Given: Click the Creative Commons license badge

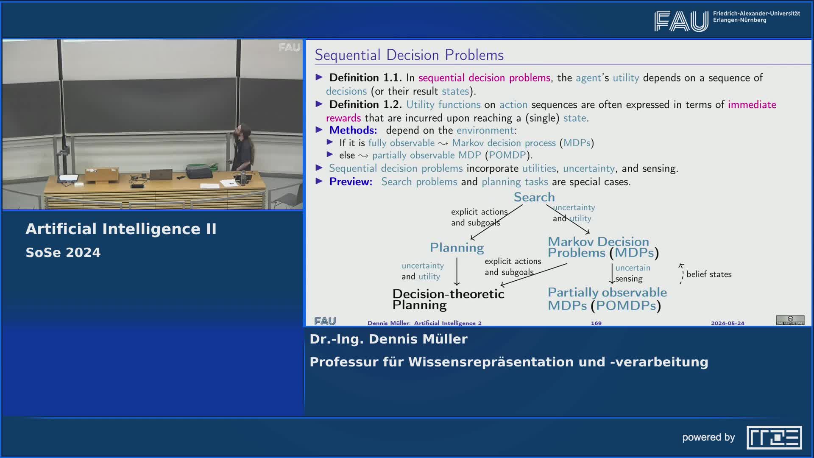Looking at the screenshot, I should pyautogui.click(x=790, y=320).
